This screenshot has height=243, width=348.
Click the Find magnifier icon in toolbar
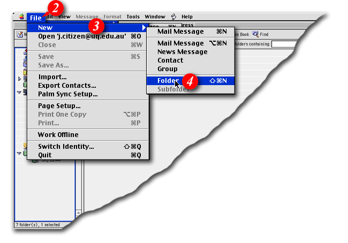255,34
